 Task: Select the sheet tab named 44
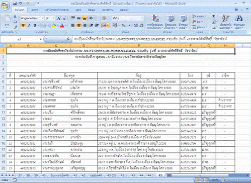141,175
